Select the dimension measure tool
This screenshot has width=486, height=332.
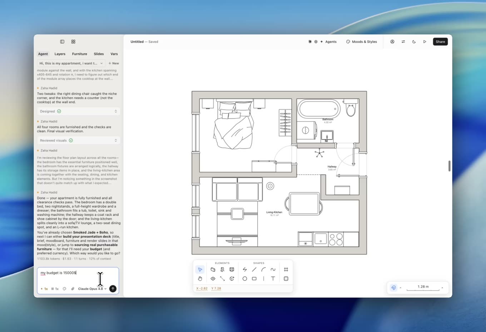pyautogui.click(x=222, y=279)
